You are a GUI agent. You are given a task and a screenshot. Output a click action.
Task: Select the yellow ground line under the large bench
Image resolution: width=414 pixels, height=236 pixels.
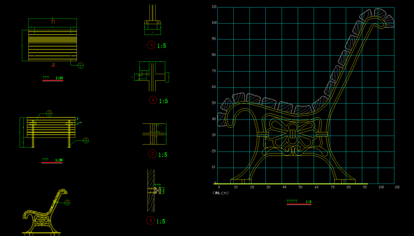click(290, 184)
